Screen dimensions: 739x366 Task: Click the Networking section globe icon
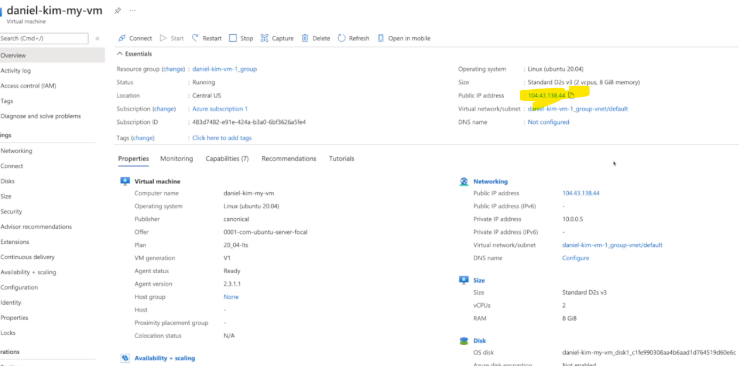464,181
